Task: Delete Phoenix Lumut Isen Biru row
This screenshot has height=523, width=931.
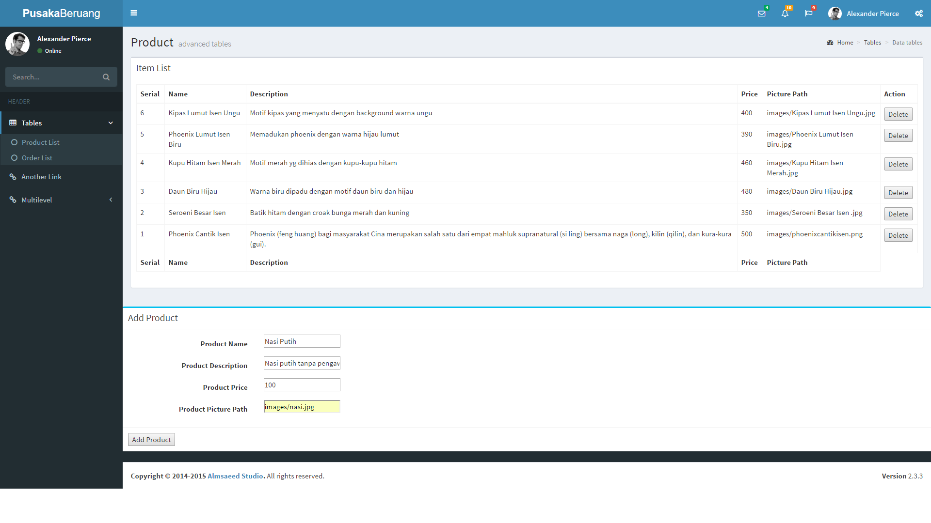Action: pyautogui.click(x=898, y=136)
